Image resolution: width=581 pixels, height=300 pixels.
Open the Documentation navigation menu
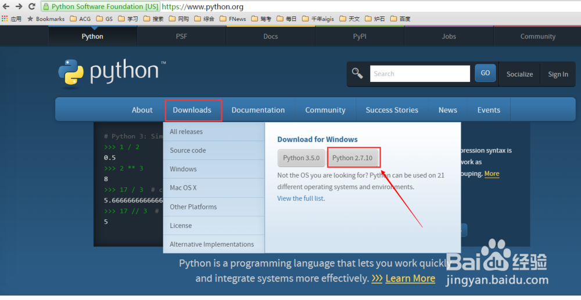point(259,110)
